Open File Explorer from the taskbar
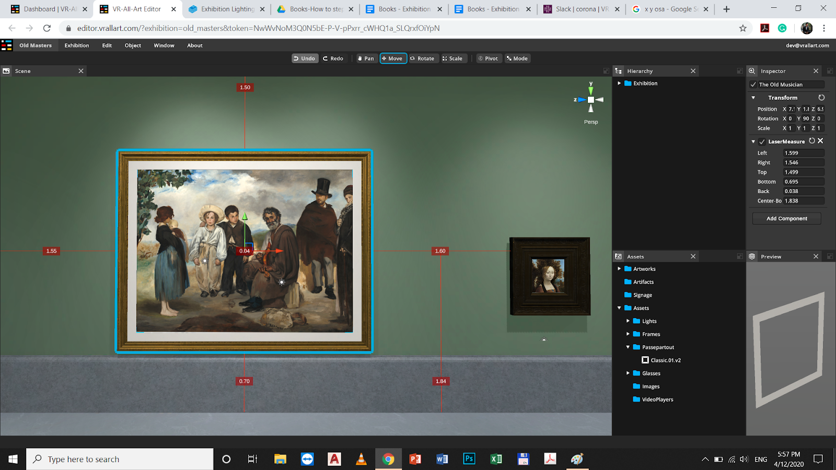Screen dimensions: 836x470 tap(280, 459)
